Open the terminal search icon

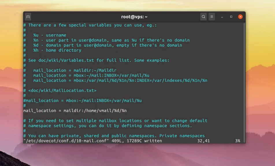203,17
